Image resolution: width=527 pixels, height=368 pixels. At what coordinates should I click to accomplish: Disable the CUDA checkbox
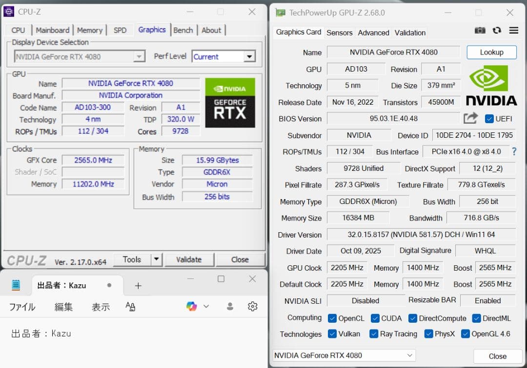[374, 318]
